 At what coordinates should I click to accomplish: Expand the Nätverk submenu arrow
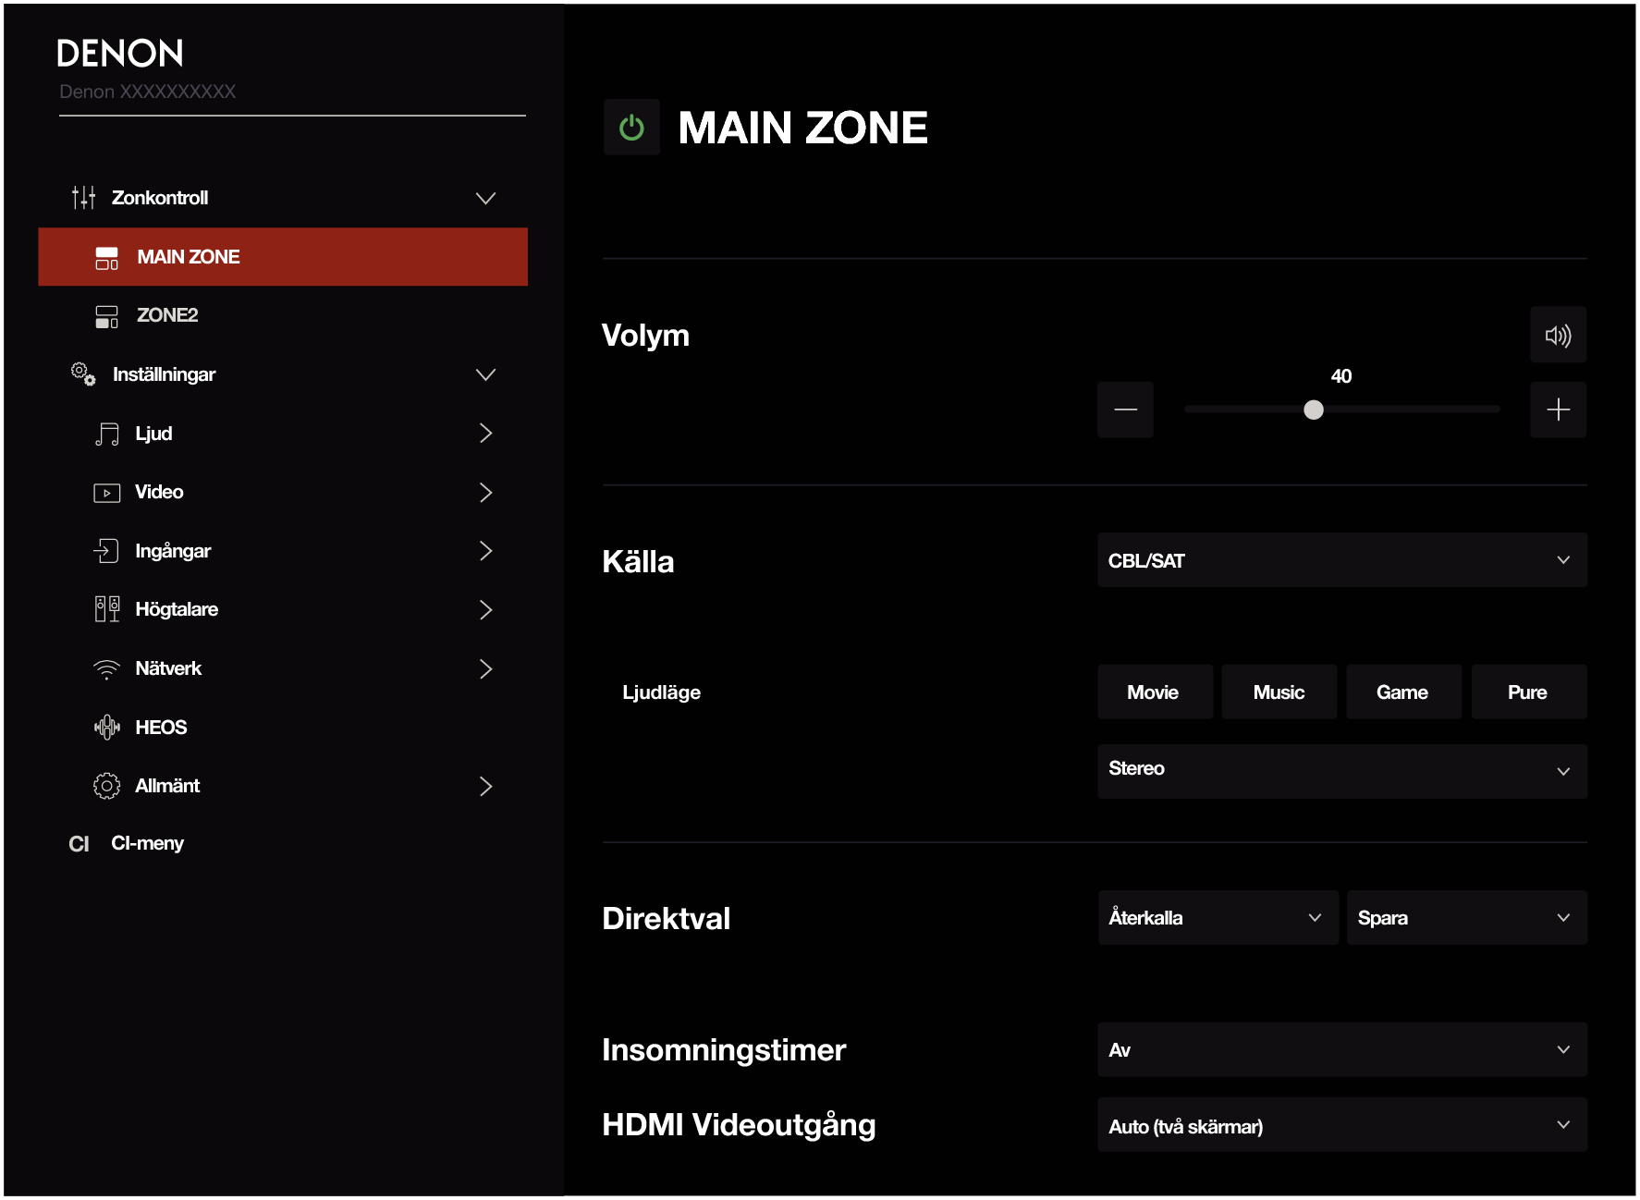485,668
